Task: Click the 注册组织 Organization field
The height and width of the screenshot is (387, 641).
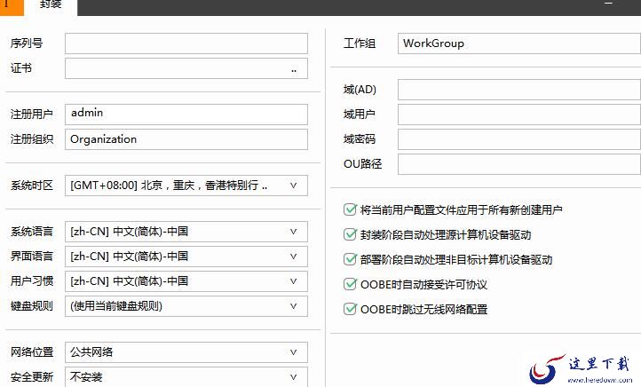Action: pyautogui.click(x=186, y=139)
